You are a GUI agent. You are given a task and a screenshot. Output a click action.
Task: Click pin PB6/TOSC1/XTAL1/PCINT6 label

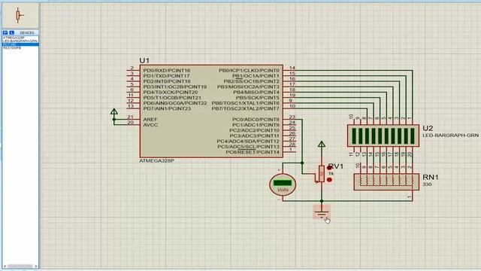tap(246, 103)
